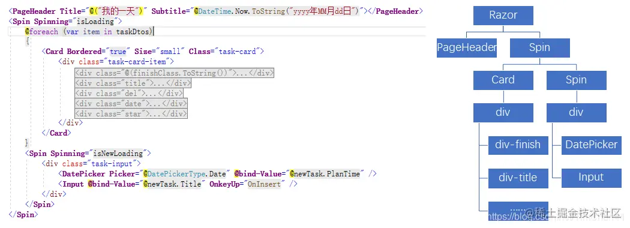
Task: Click the Class="task-card" attribute
Action: pos(224,52)
